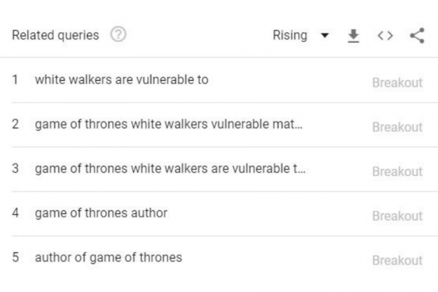
Task: Expand the Rising dropdown arrow
Action: point(325,36)
